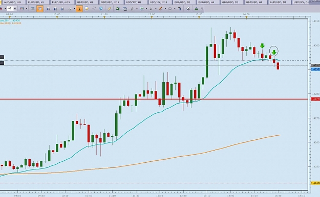Open the dropdown beside the ellipse tool
320x197 pixels.
(x=175, y=9)
